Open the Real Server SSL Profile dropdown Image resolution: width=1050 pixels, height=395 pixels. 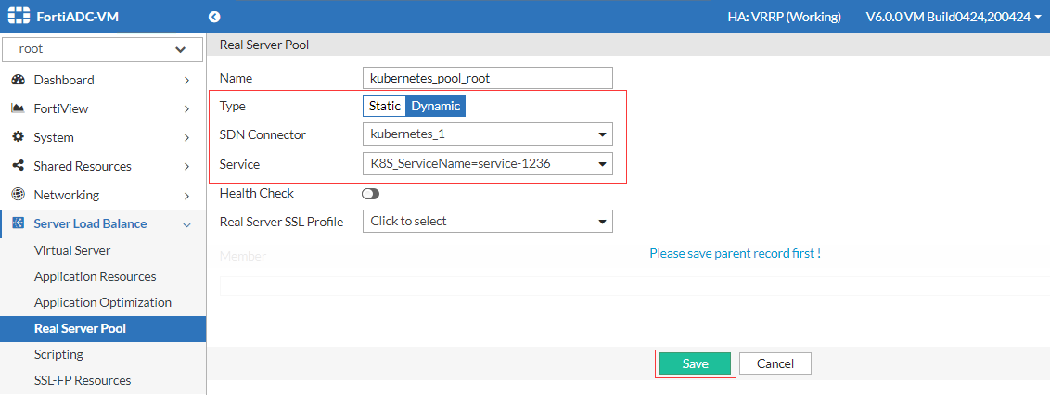(487, 222)
